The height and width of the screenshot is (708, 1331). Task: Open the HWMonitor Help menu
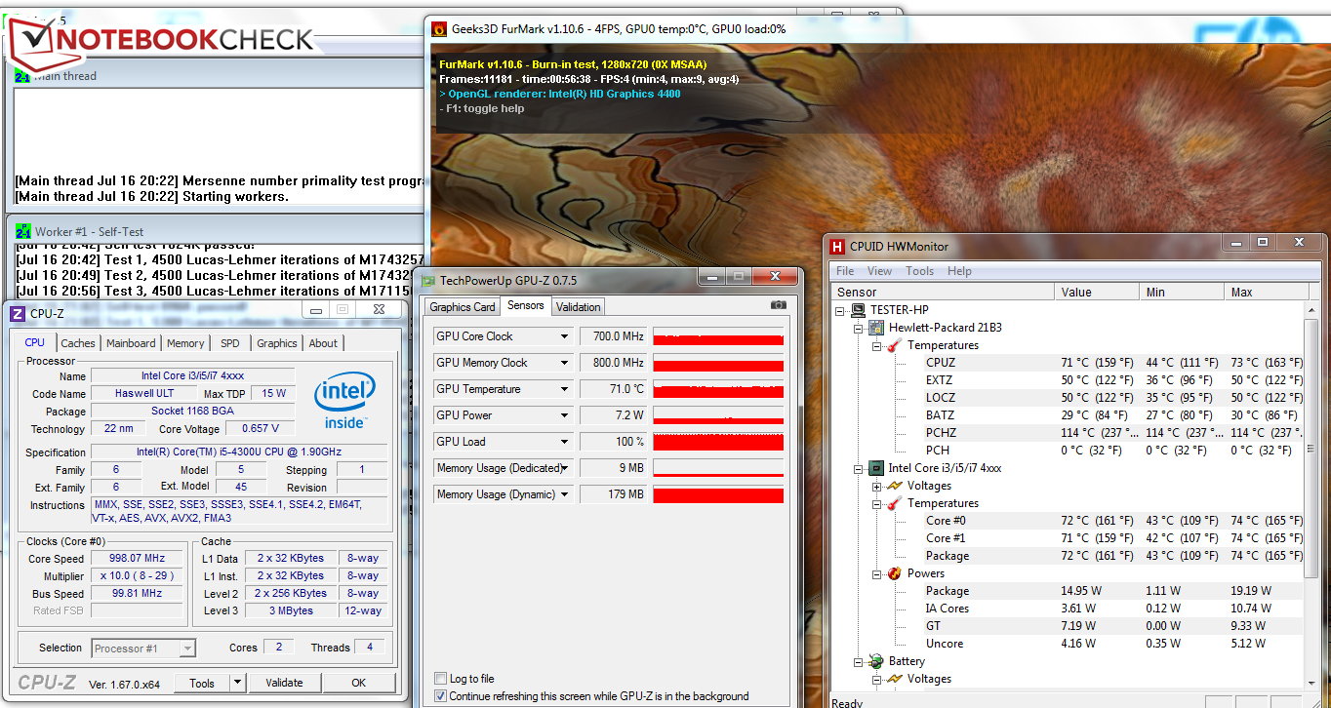pyautogui.click(x=959, y=271)
